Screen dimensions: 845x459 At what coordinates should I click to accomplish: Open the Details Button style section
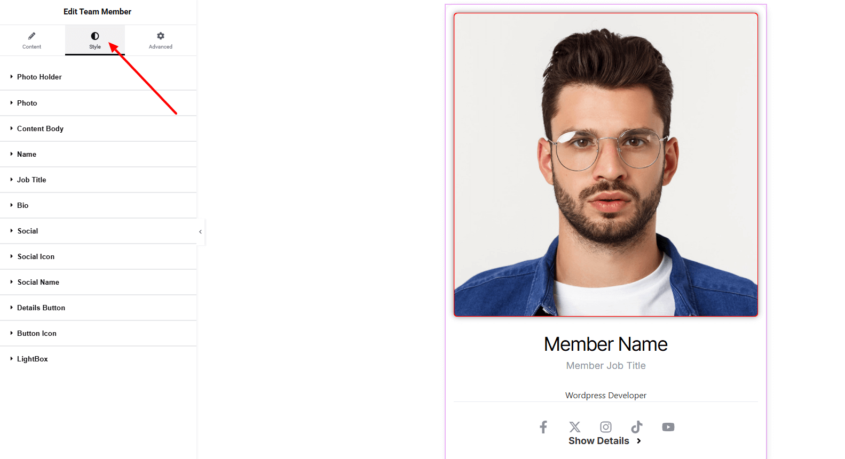[41, 308]
